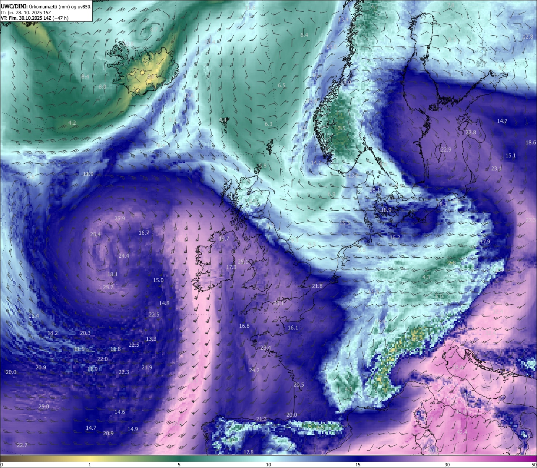Click the map value '16.2'
This screenshot has width=537, height=468.
pyautogui.click(x=395, y=237)
